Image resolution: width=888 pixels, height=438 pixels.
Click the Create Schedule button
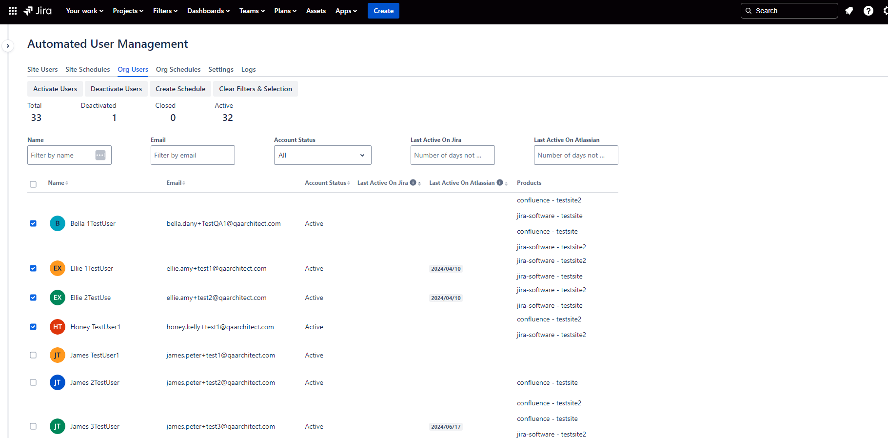180,89
